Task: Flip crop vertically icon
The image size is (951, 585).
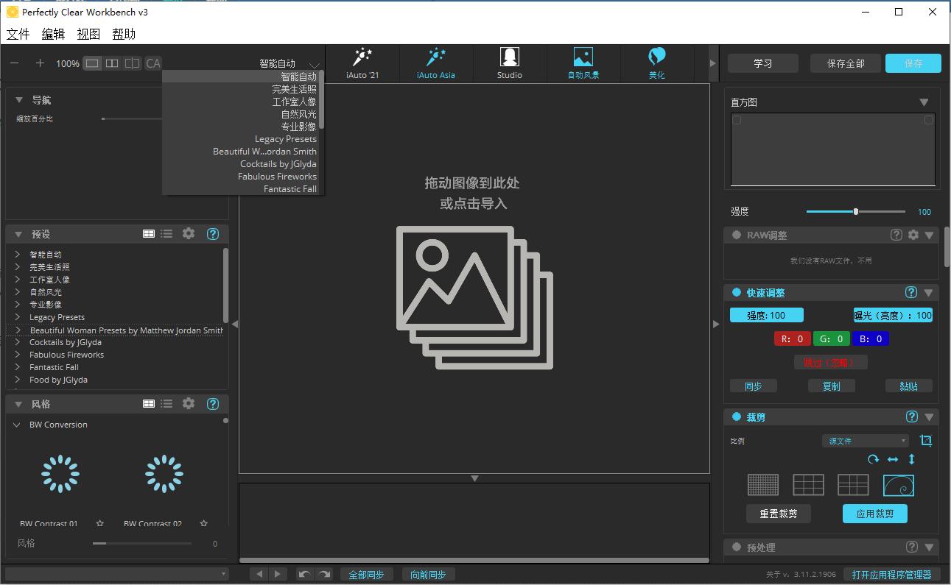Action: pyautogui.click(x=911, y=459)
